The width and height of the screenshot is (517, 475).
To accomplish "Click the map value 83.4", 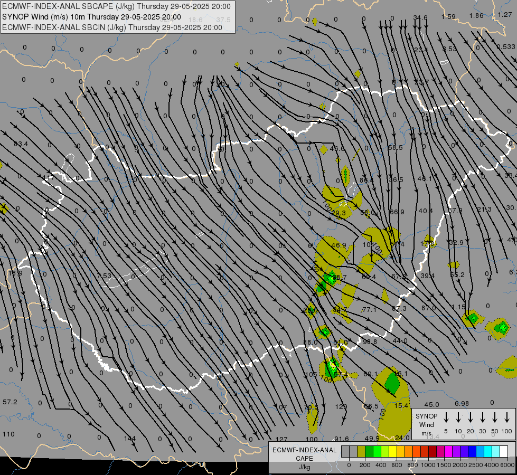I will click(x=21, y=144).
